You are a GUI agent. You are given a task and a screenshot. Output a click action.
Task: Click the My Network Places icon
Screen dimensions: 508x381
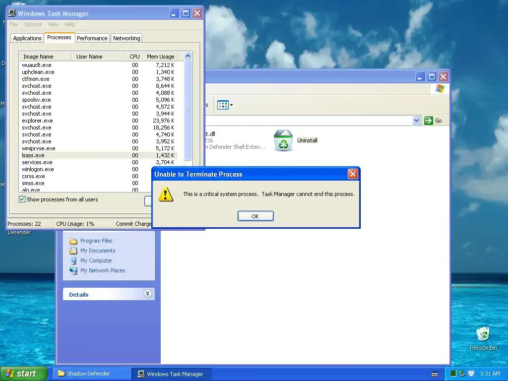coord(73,270)
